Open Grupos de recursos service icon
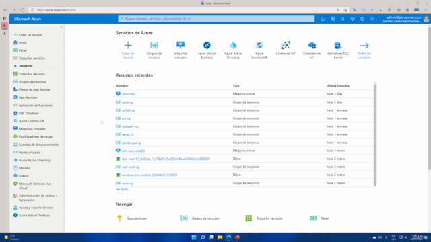 (154, 45)
